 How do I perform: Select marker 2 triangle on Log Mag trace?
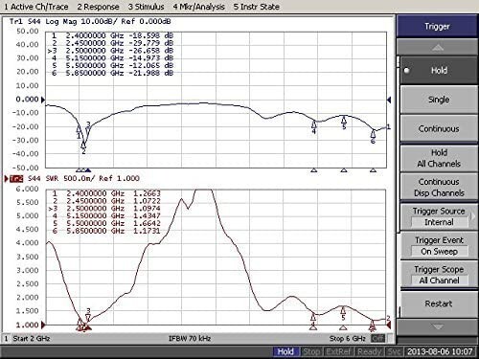(83, 145)
